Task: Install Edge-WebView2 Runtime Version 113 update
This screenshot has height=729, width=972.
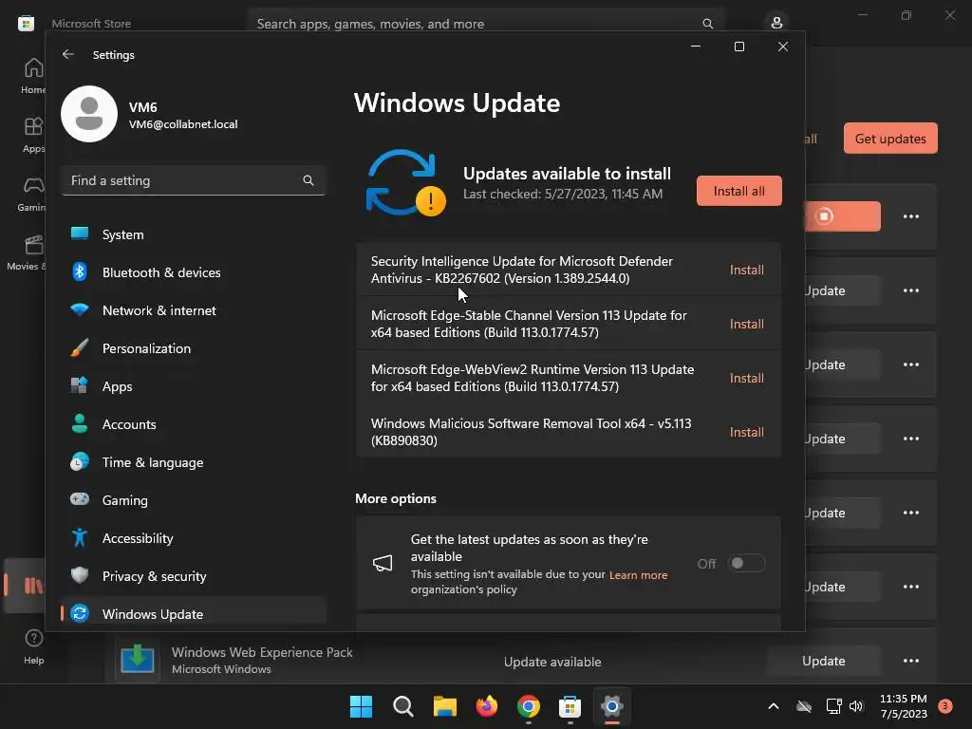Action: tap(746, 378)
